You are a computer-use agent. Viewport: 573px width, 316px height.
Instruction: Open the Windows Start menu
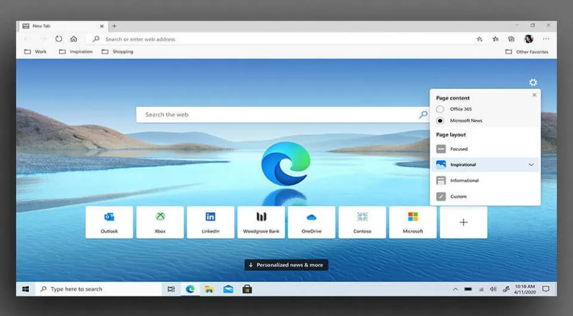(25, 289)
